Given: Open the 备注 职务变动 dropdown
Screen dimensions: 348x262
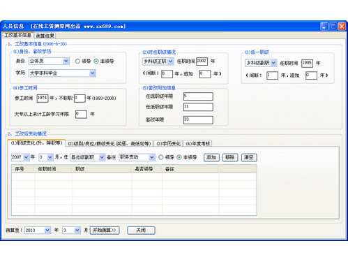Looking at the screenshot, I should coord(137,157).
